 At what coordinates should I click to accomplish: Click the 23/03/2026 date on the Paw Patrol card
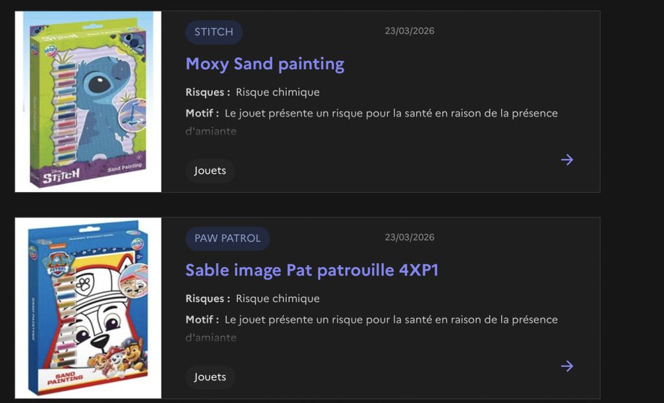409,237
